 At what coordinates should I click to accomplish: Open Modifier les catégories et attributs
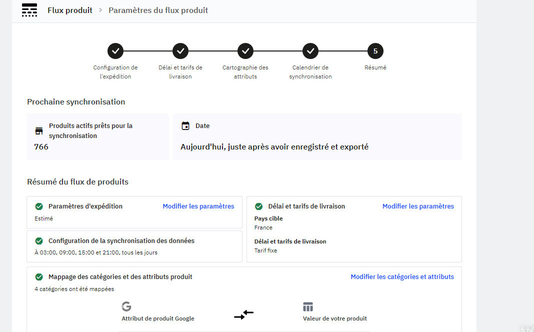click(x=402, y=277)
